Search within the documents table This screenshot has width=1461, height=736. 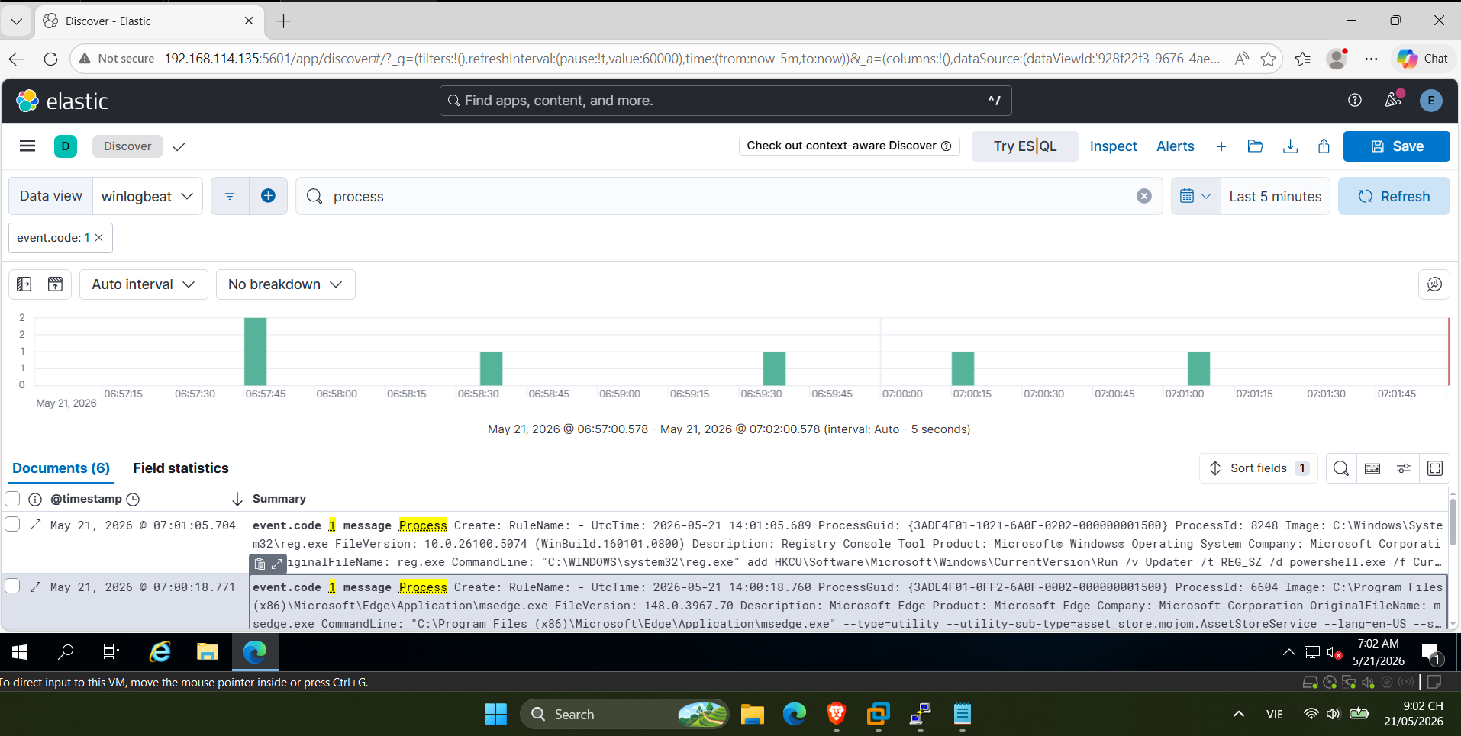coord(1340,468)
